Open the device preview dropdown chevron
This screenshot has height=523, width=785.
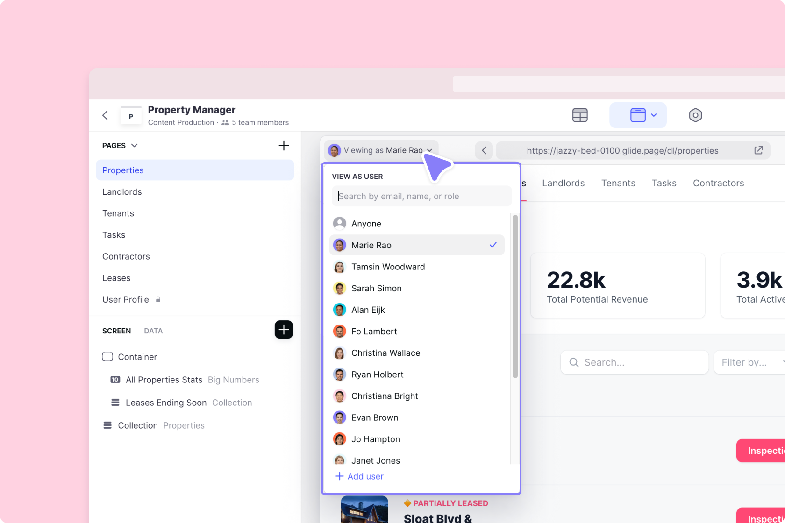[x=654, y=115]
